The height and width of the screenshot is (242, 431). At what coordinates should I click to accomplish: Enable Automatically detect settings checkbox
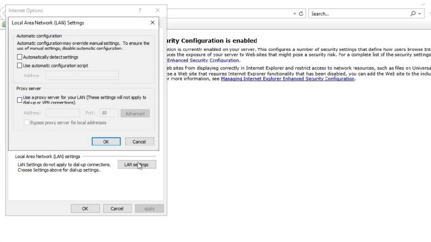19,57
